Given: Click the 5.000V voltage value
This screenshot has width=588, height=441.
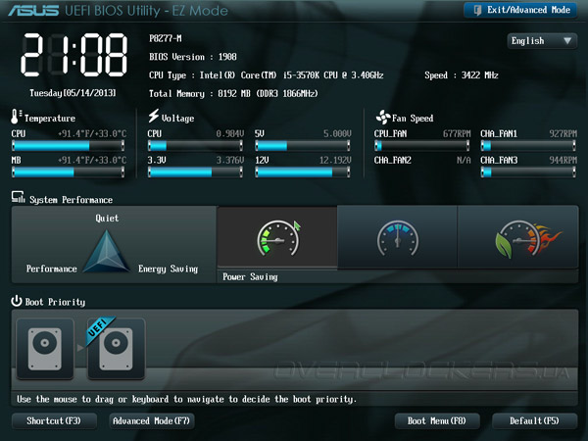Looking at the screenshot, I should pos(337,134).
